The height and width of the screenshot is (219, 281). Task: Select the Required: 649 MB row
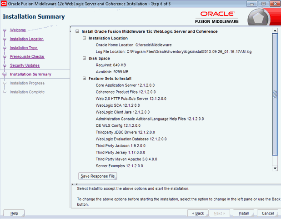click(x=111, y=65)
